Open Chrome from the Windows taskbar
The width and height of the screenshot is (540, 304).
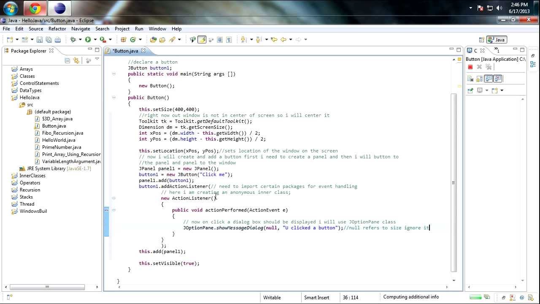click(x=35, y=8)
